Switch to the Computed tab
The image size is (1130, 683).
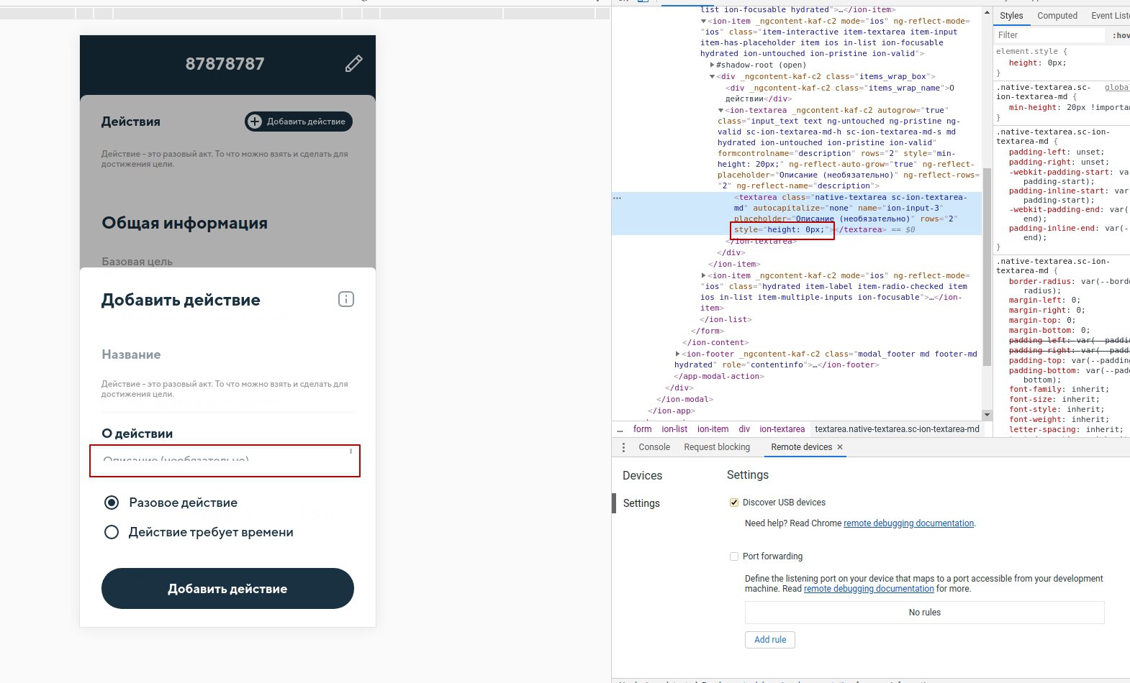coord(1057,16)
